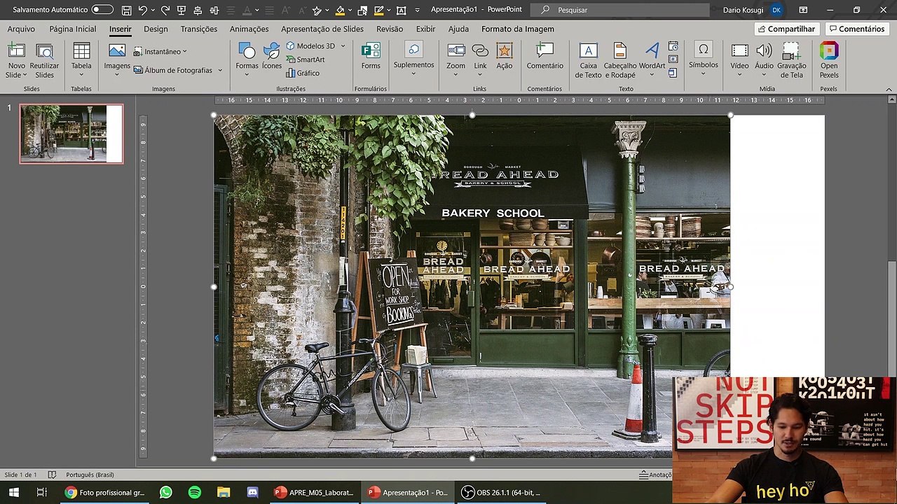Open WhatsApp from the taskbar
This screenshot has width=897, height=504.
point(165,492)
